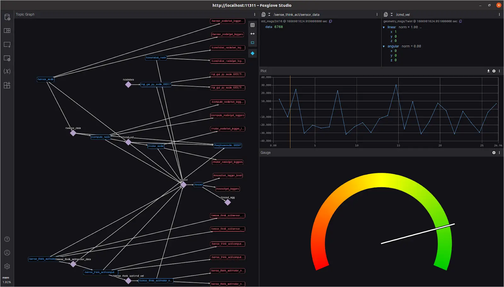Open the Panel settings sidebar icon

click(x=7, y=58)
